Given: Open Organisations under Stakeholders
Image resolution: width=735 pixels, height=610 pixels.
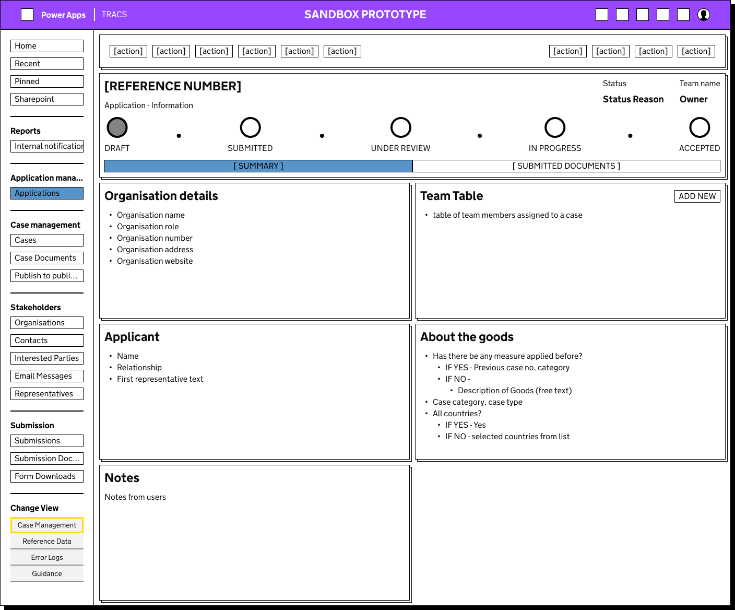Looking at the screenshot, I should click(47, 323).
